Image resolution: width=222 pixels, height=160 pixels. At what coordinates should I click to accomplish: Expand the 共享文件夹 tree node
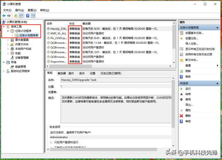coord(8,44)
